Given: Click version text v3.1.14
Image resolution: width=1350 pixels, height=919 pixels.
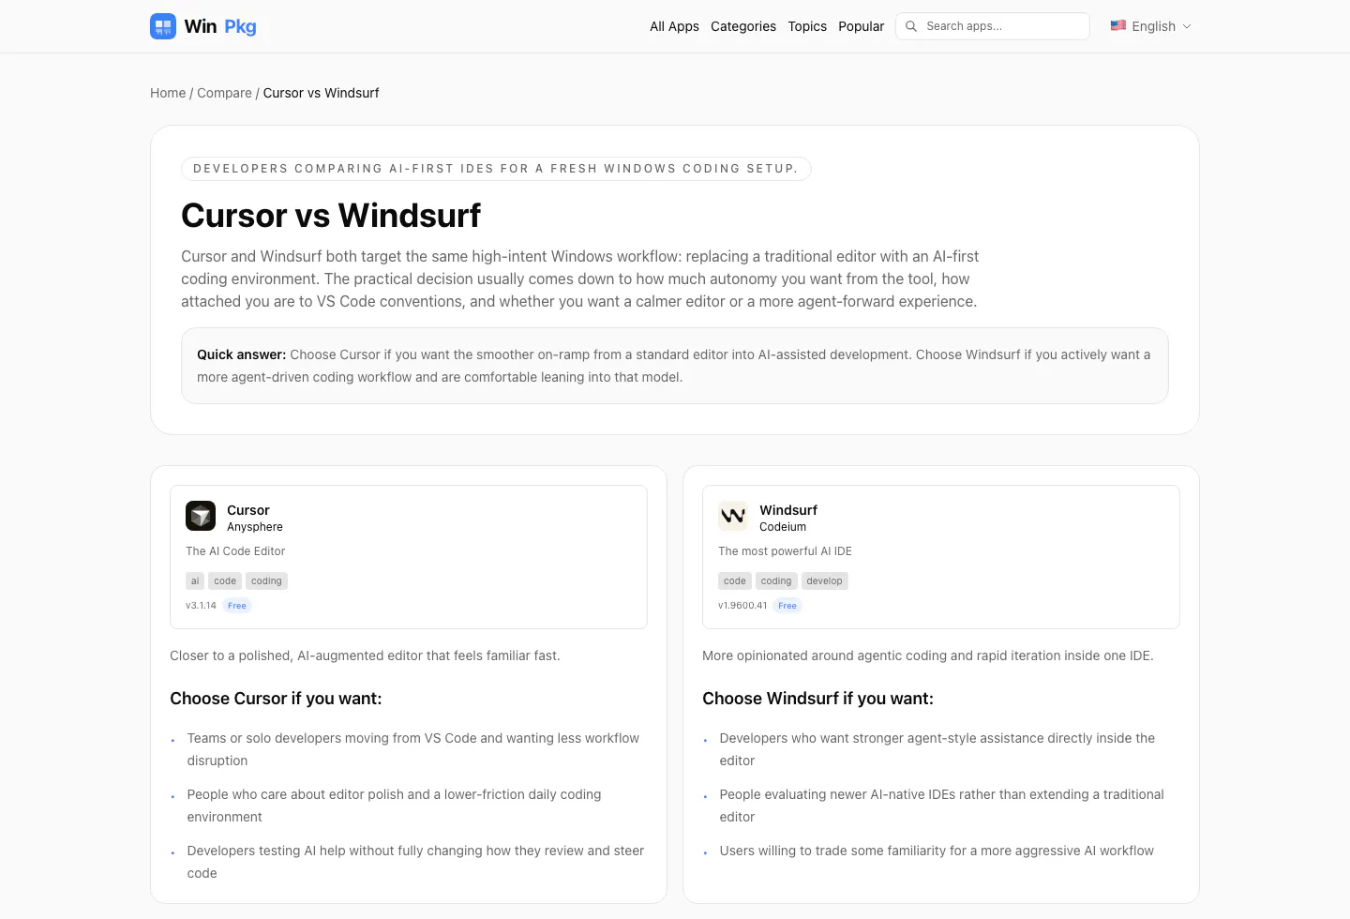Looking at the screenshot, I should click(x=201, y=606).
